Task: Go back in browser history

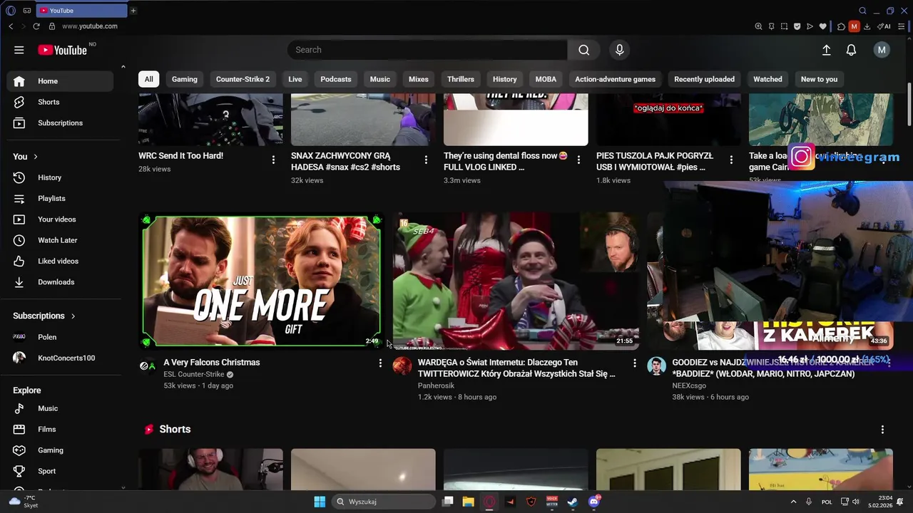Action: pos(11,26)
